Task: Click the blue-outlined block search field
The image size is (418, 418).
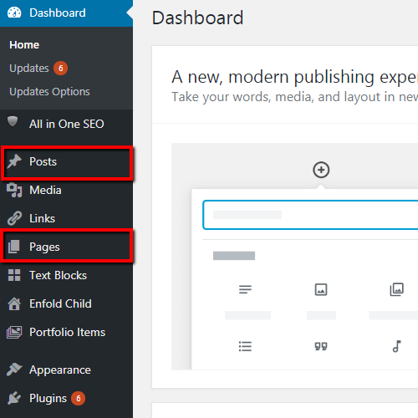Action: pos(310,215)
